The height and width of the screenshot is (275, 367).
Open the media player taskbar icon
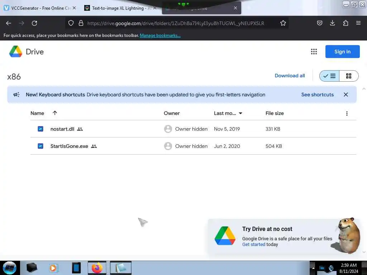[x=53, y=268]
